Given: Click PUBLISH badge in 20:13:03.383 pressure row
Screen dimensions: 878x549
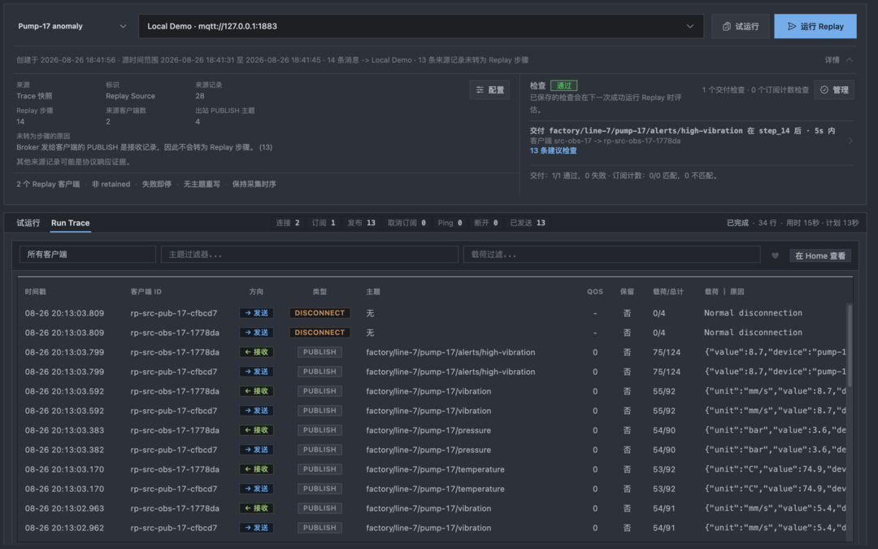Looking at the screenshot, I should pyautogui.click(x=319, y=430).
